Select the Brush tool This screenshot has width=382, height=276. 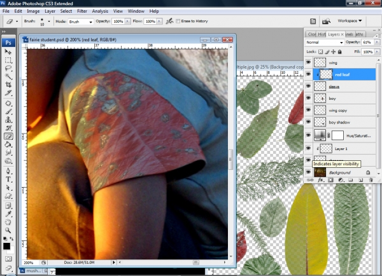[8, 112]
